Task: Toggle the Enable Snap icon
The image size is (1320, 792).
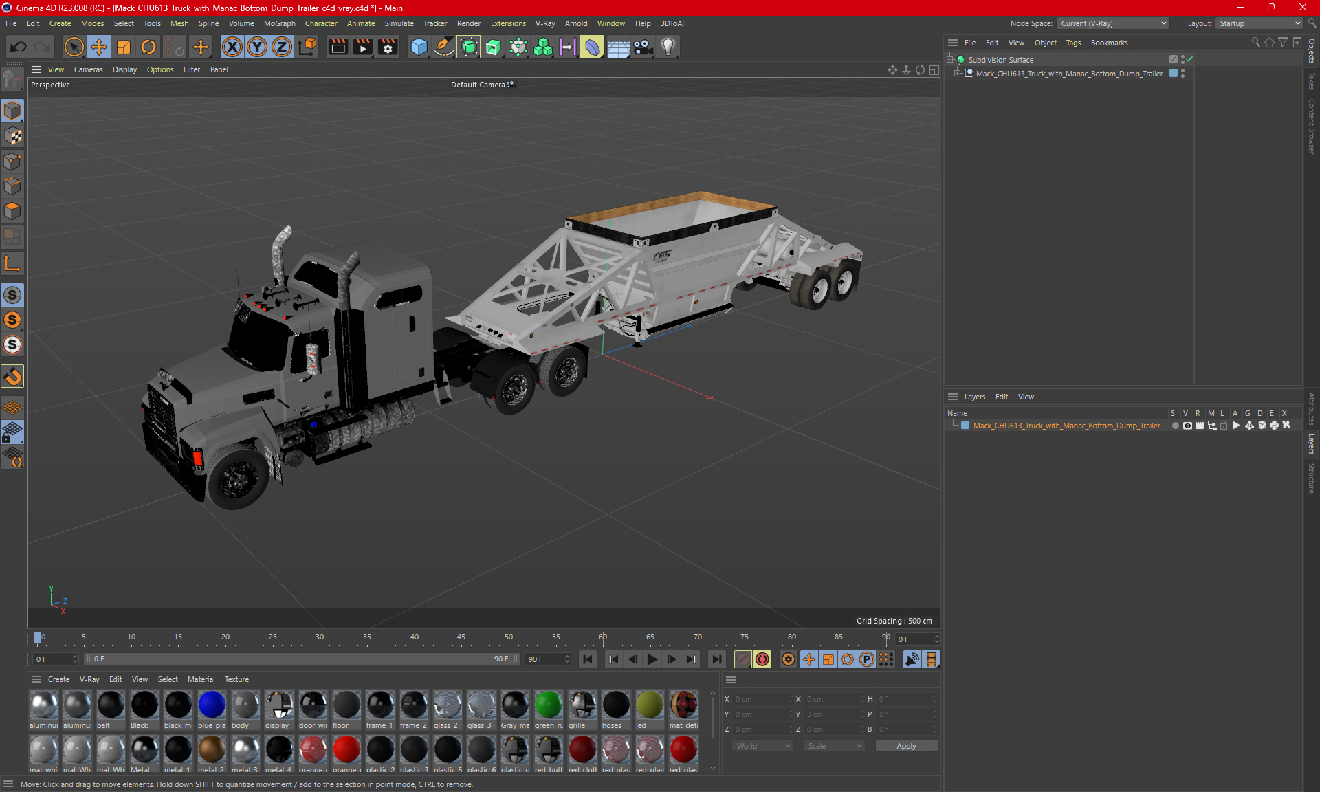Action: (12, 376)
